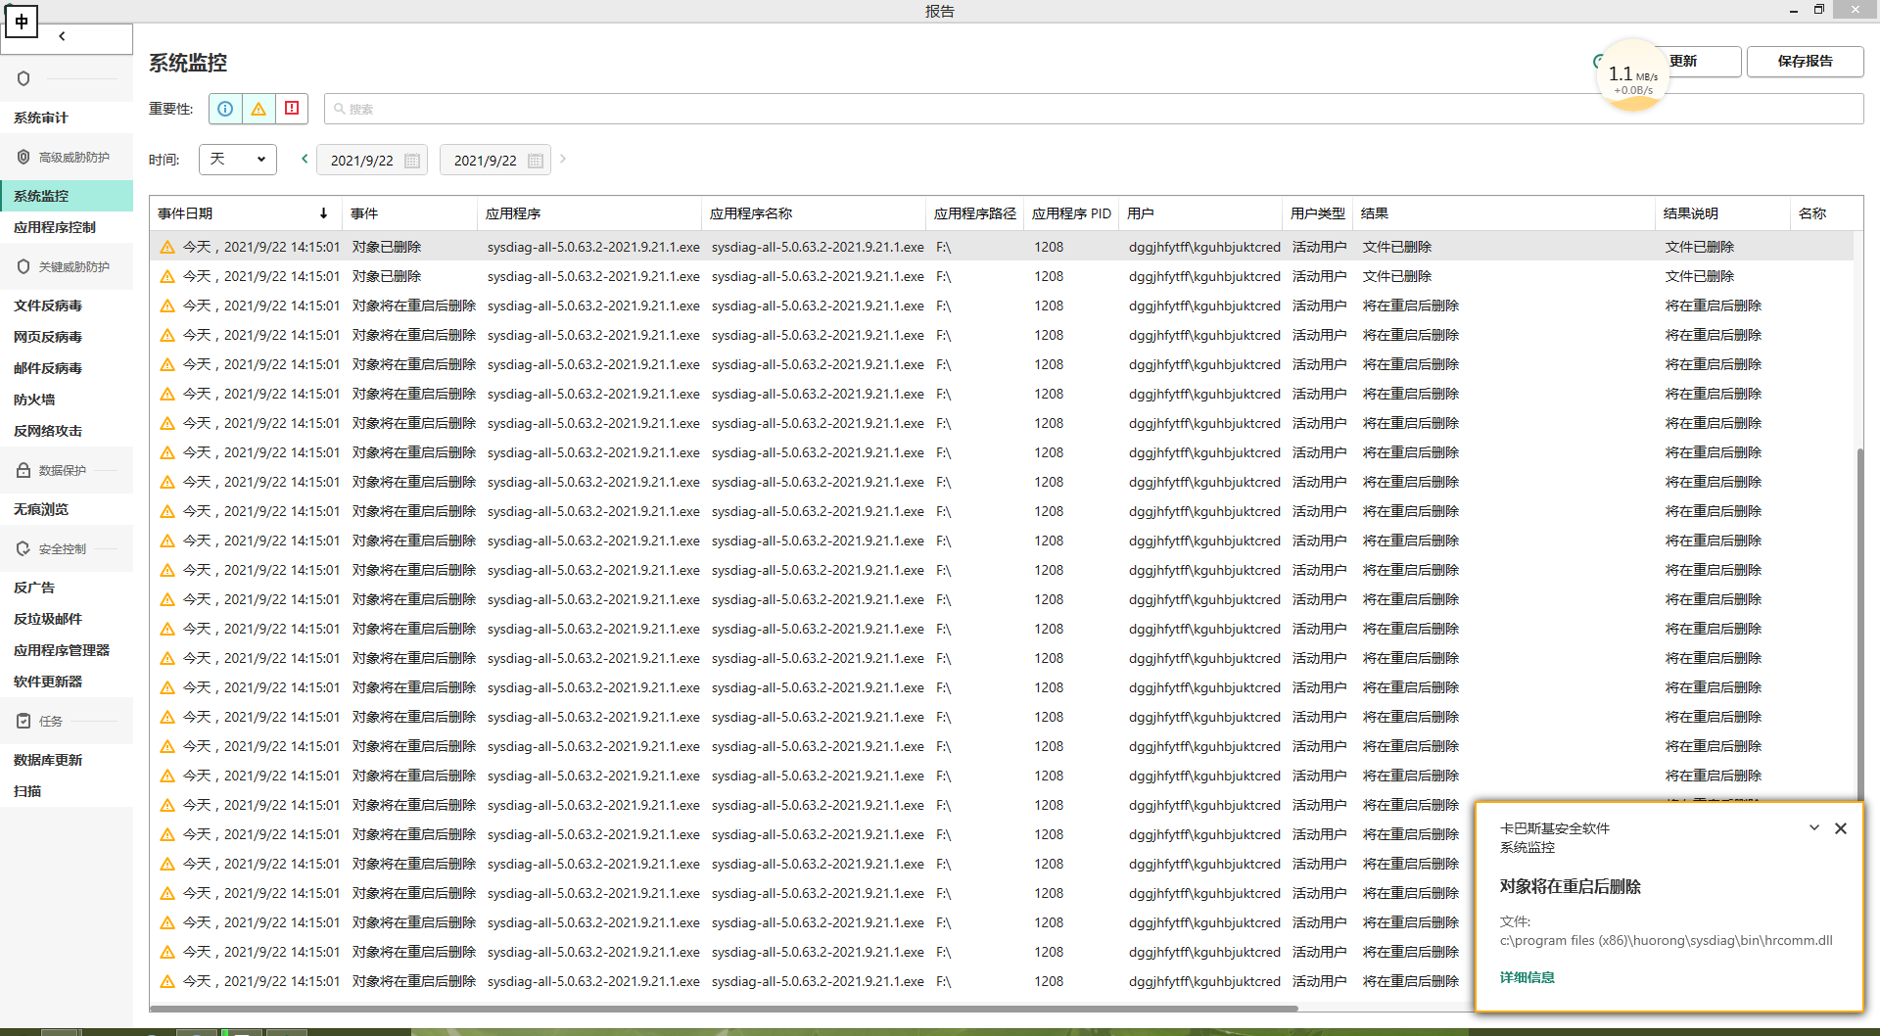The height and width of the screenshot is (1036, 1880).
Task: Open the 文件反病毒 report section
Action: (48, 306)
